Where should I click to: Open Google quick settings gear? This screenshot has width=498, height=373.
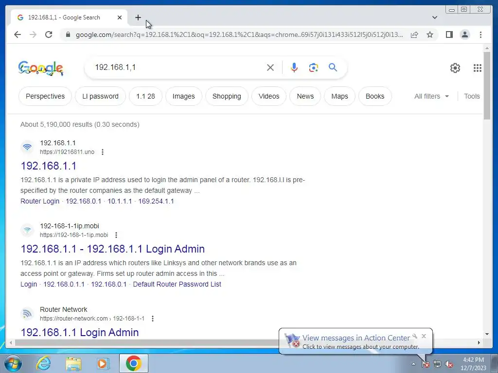[x=455, y=68]
